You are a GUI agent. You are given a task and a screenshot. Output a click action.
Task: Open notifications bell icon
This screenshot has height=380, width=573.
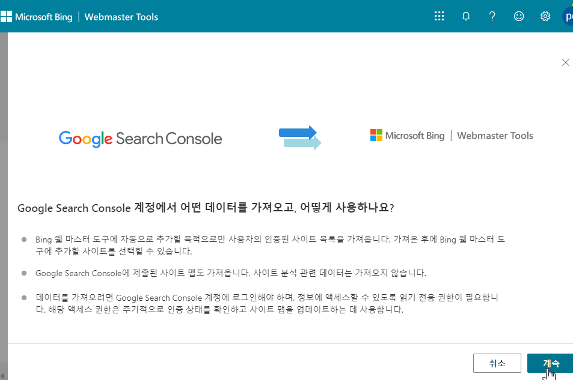(x=465, y=16)
